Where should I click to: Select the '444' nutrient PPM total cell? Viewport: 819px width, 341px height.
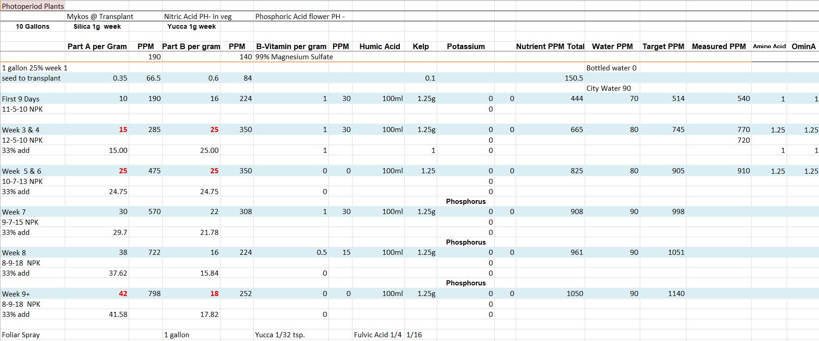tap(577, 98)
